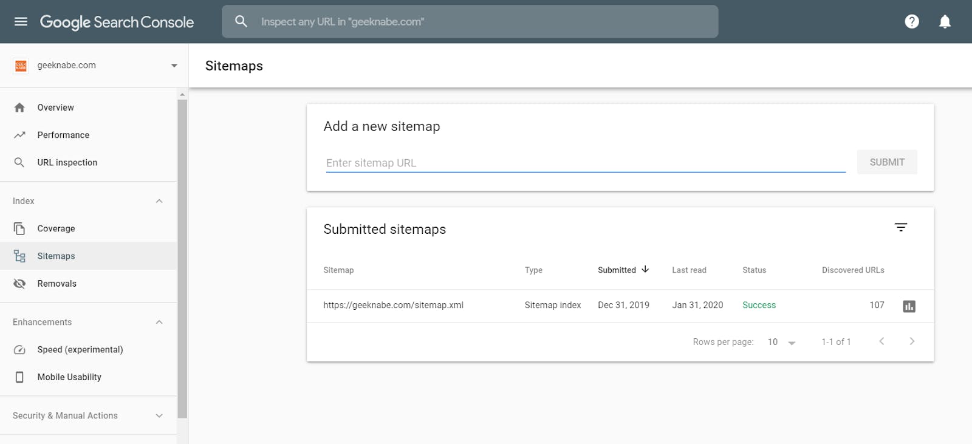
Task: Click the 1-1 of 1 pagination text
Action: tap(836, 342)
